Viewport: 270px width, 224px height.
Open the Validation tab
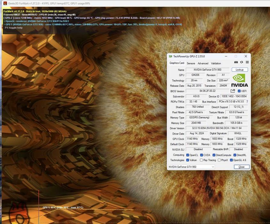click(216, 63)
